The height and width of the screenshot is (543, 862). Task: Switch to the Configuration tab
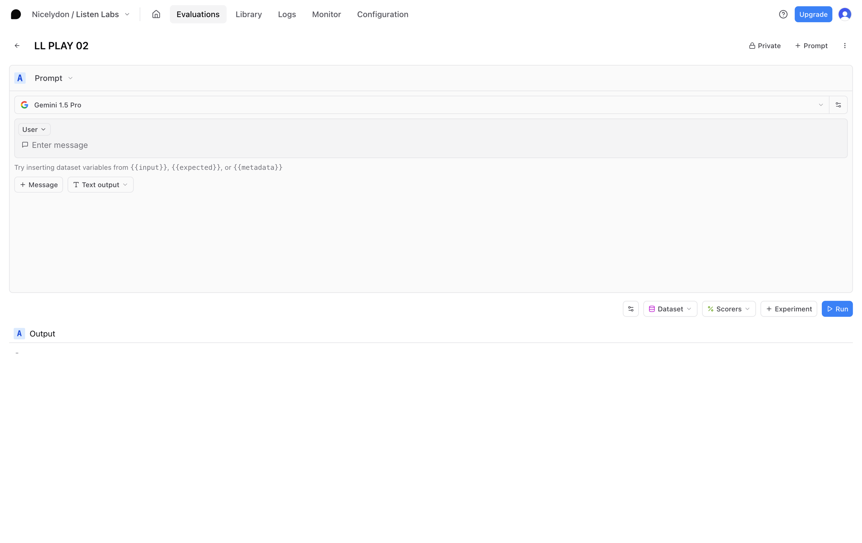click(x=383, y=14)
